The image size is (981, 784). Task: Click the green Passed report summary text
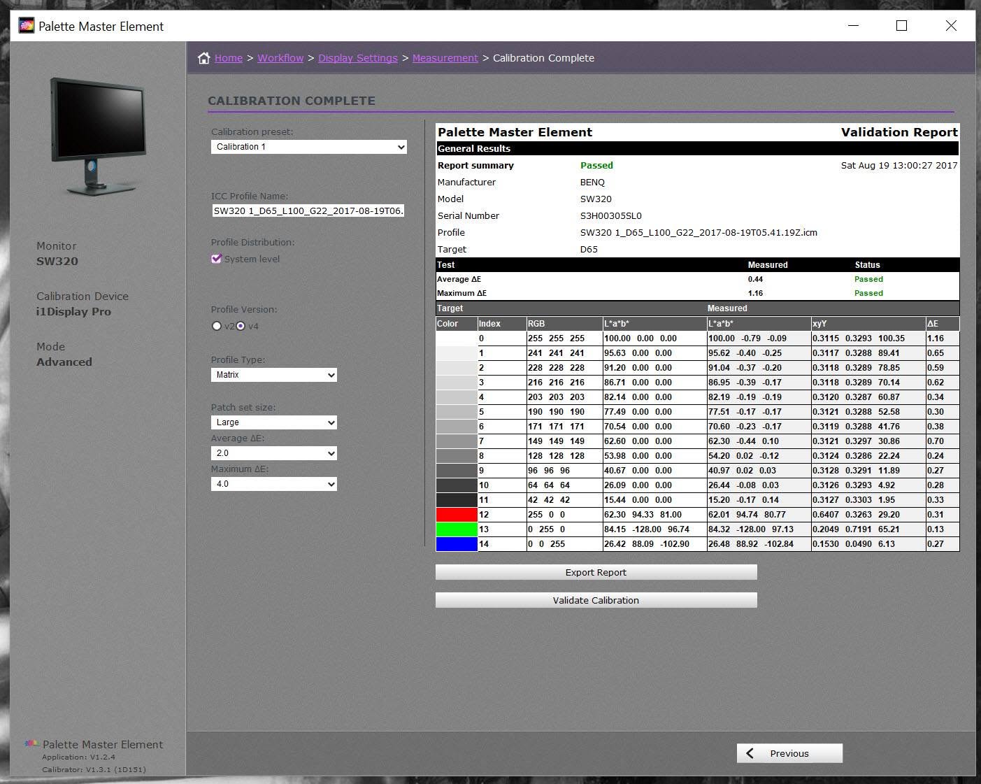click(596, 166)
